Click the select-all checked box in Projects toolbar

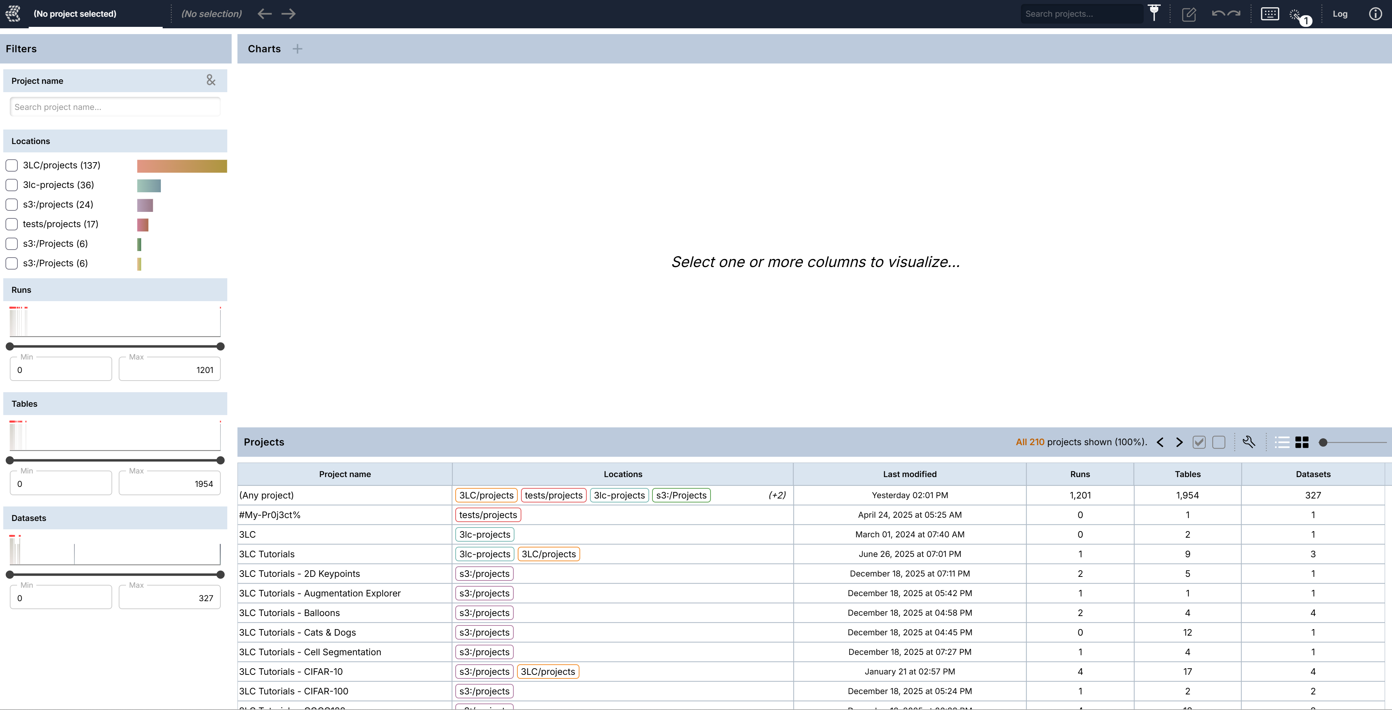tap(1199, 442)
